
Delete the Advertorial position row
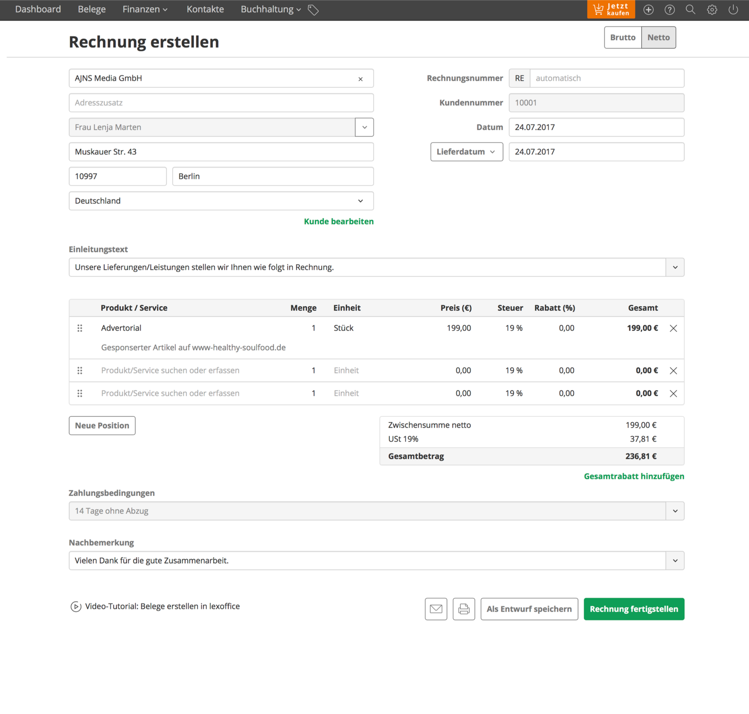[x=673, y=328]
